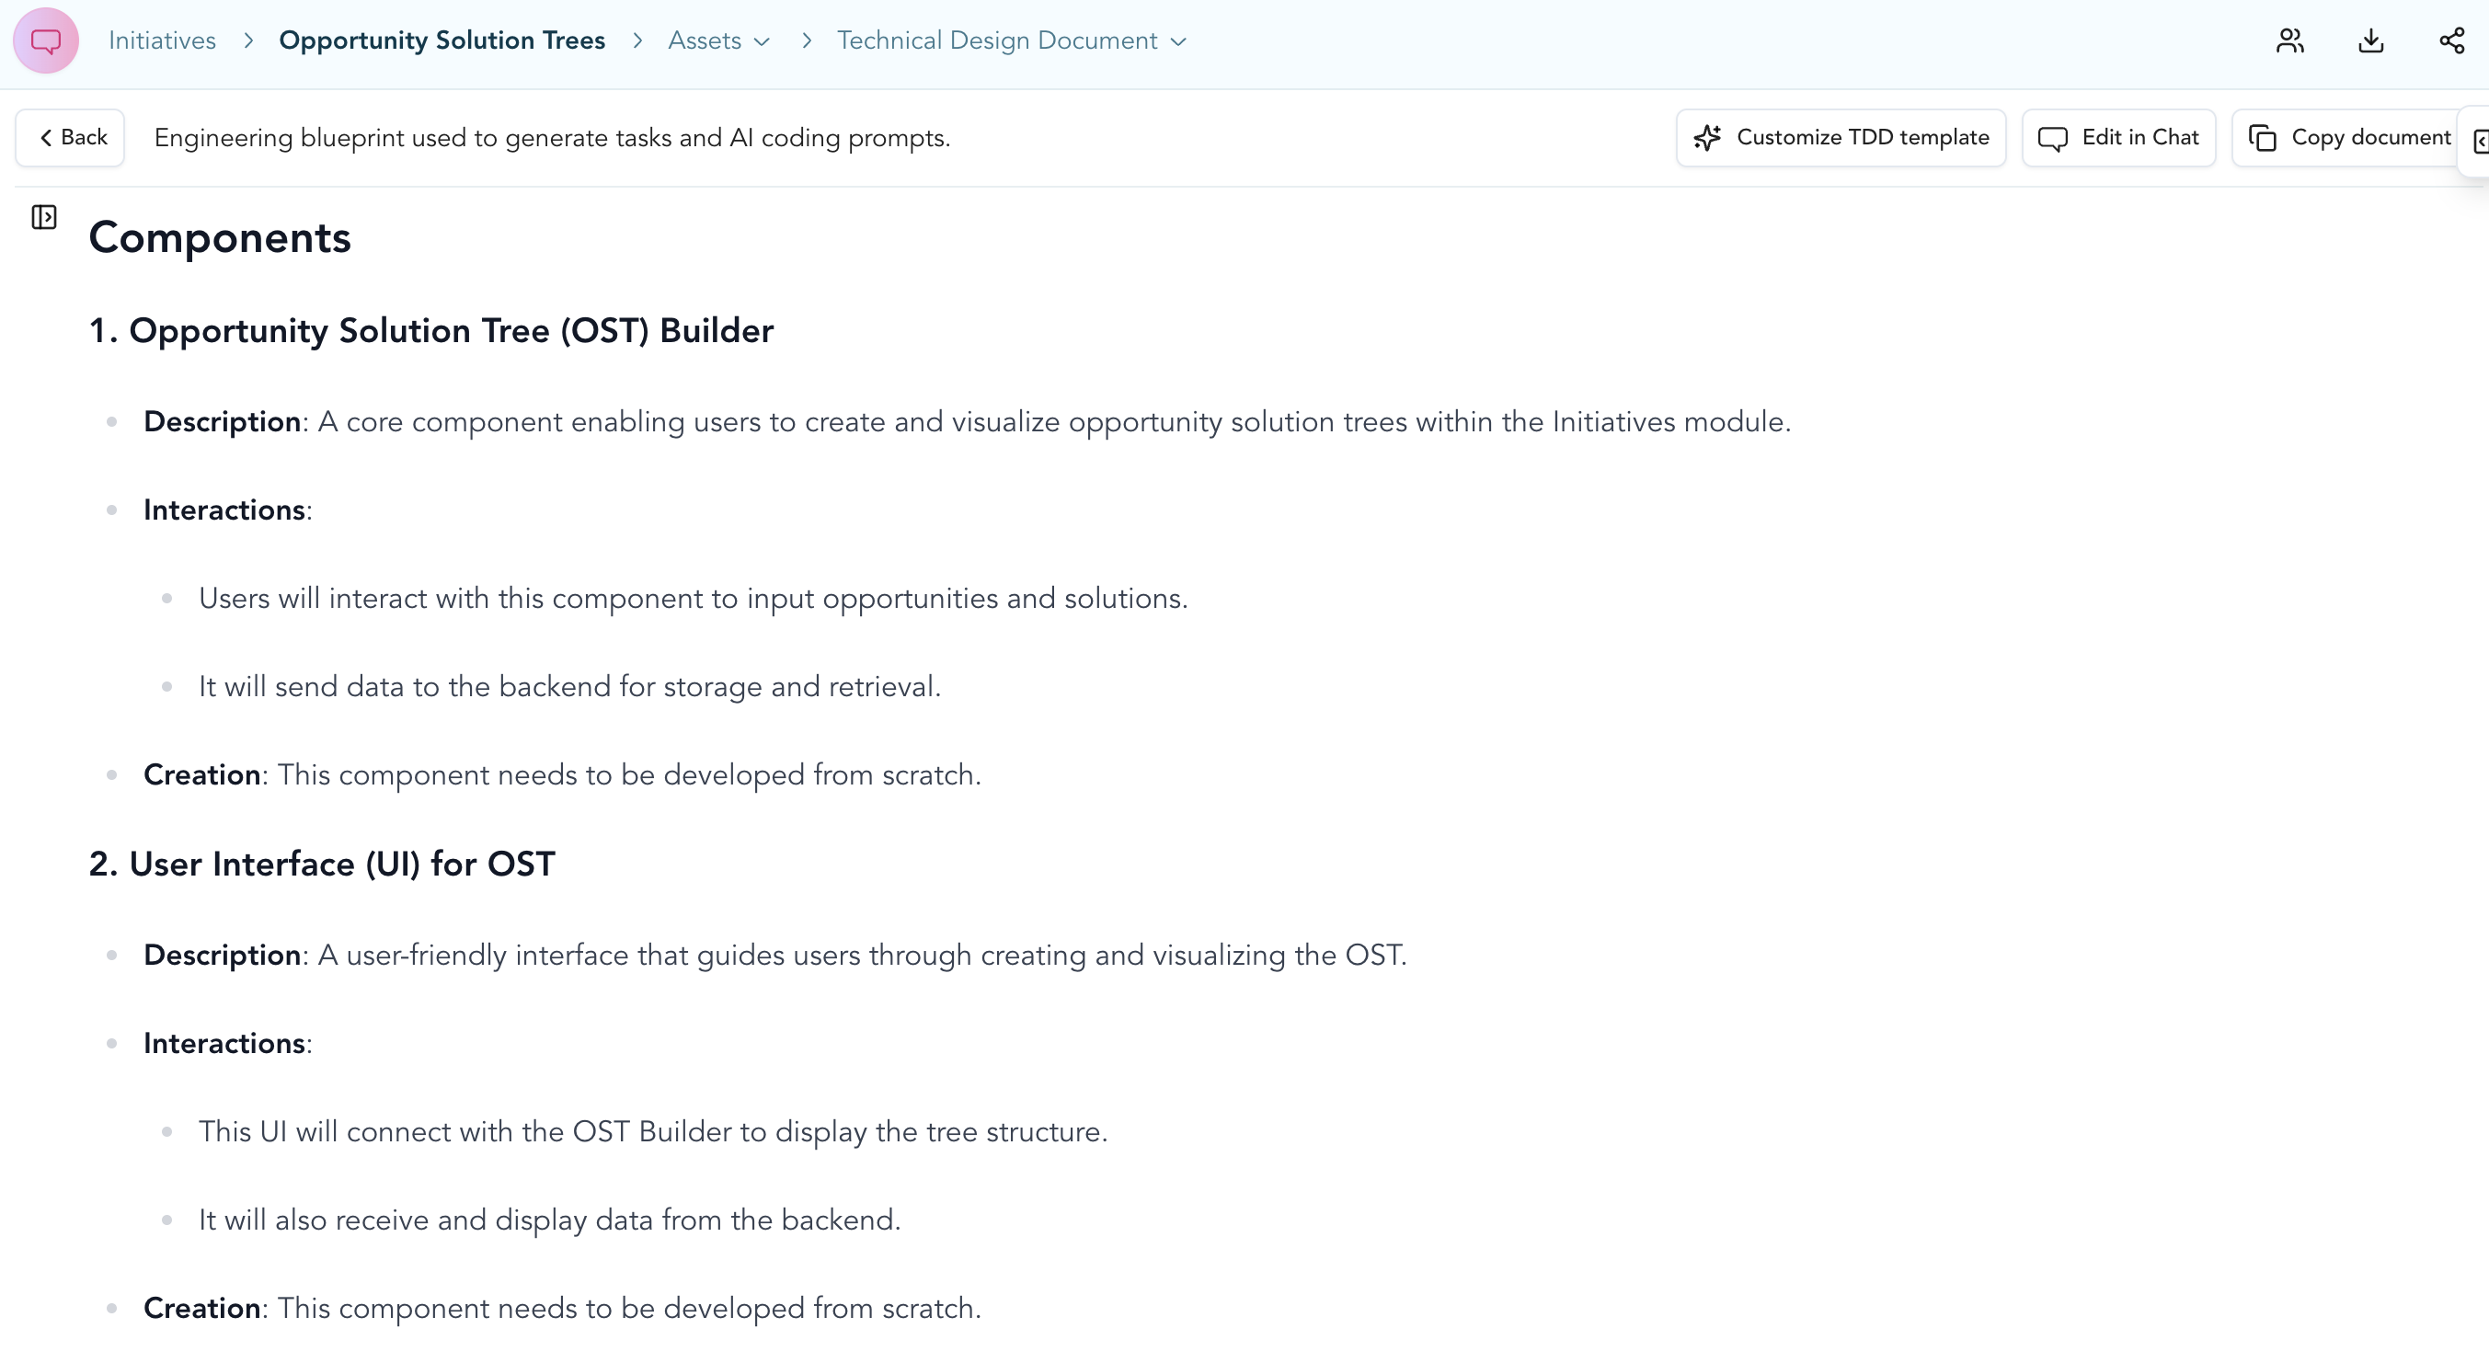Open sharing options via the share icon
This screenshot has height=1363, width=2489.
tap(2451, 40)
